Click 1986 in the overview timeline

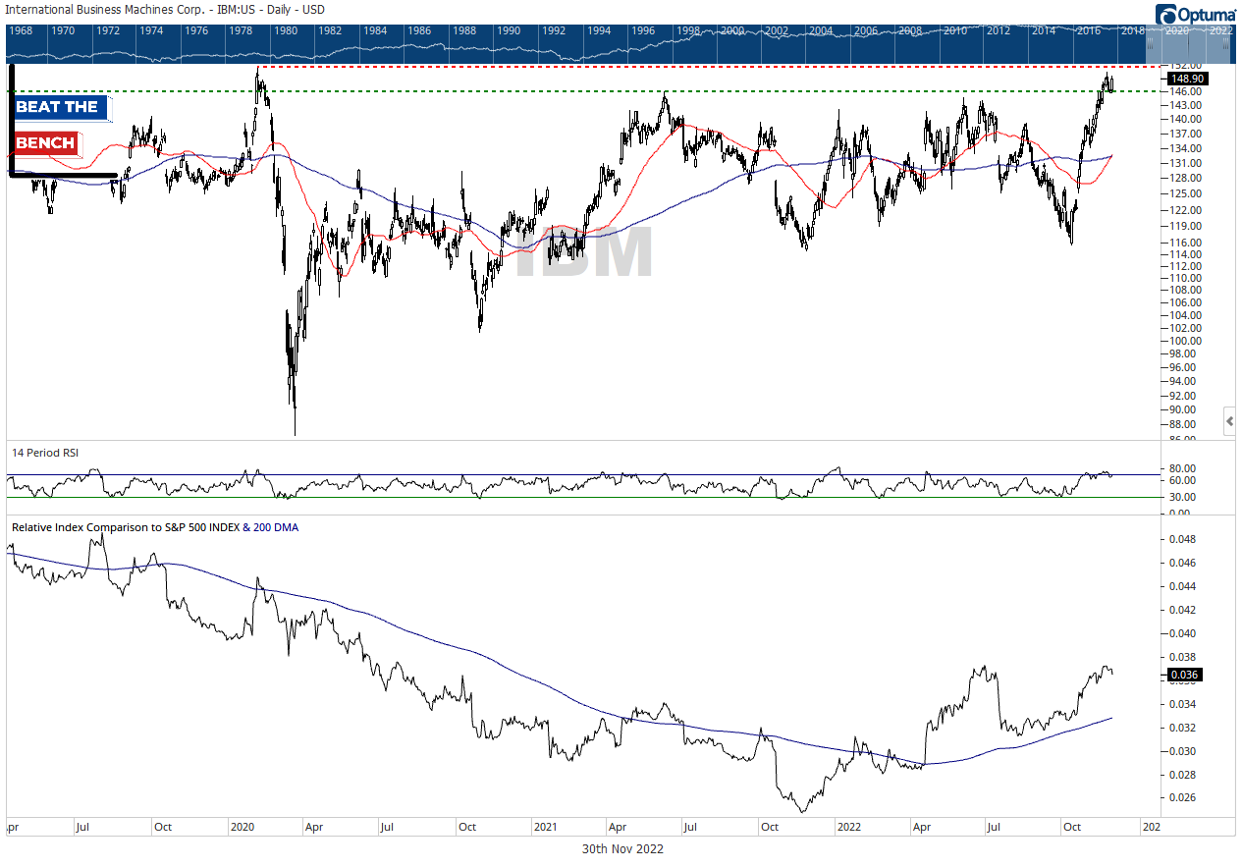pyautogui.click(x=419, y=31)
